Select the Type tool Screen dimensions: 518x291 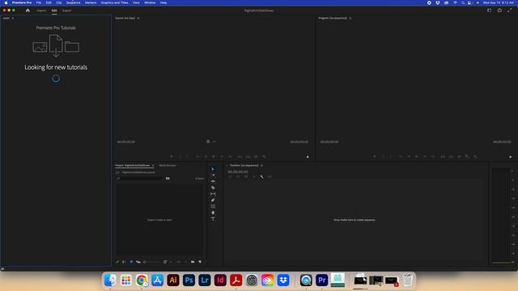click(x=213, y=219)
